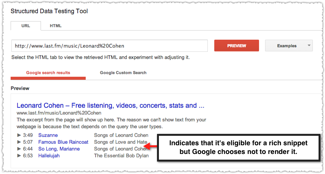The width and height of the screenshot is (325, 174).
Task: Switch to Google Custom Search tab
Action: pyautogui.click(x=123, y=73)
